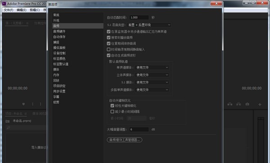Enable 减少最小时间间隔 checkbox

click(112, 112)
